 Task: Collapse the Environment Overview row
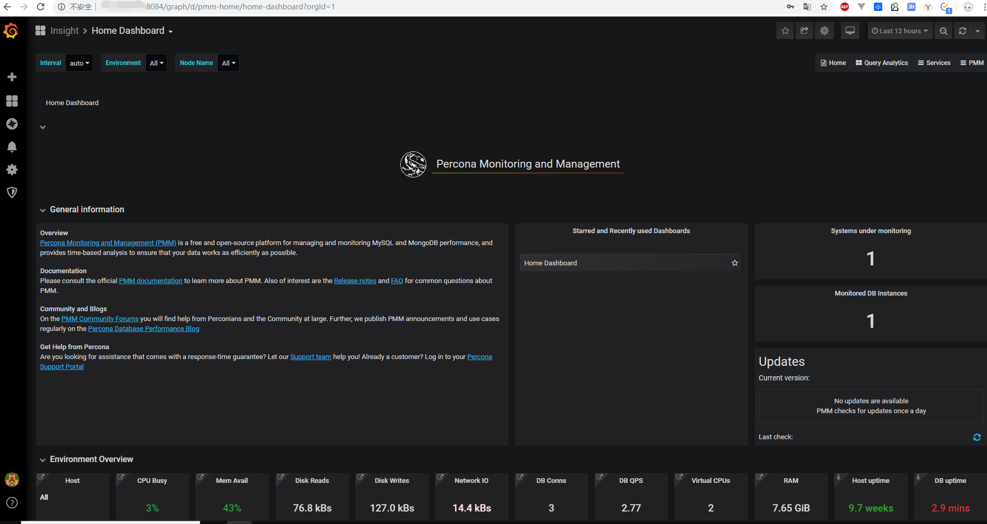[x=86, y=459]
